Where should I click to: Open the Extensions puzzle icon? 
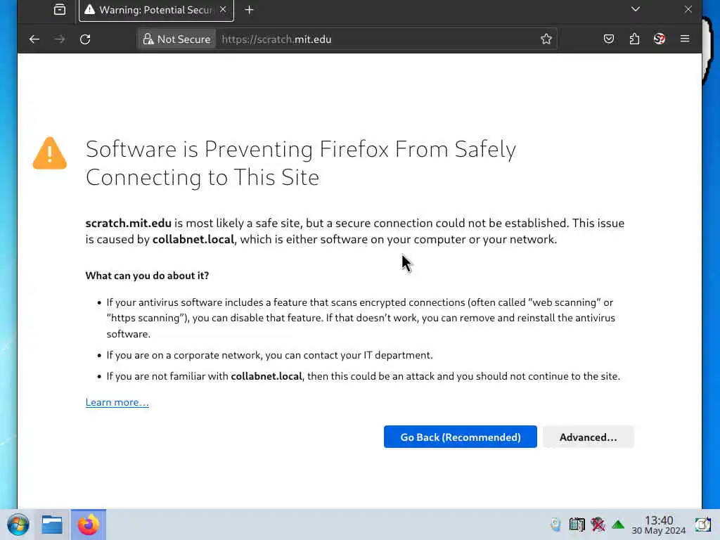(634, 39)
